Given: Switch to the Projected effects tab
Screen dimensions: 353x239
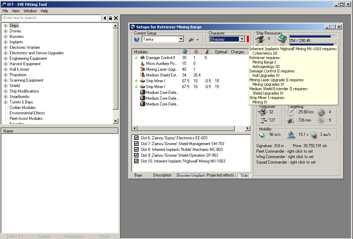Looking at the screenshot, I should tap(220, 175).
